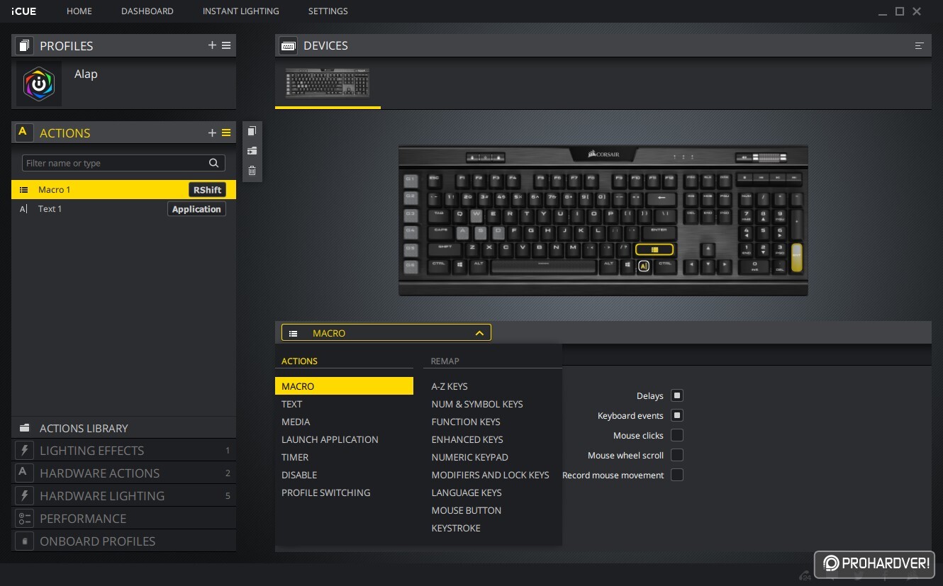This screenshot has width=943, height=586.
Task: Click the move to library icon
Action: 252,151
